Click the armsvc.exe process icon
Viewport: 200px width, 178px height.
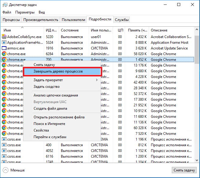(4, 48)
